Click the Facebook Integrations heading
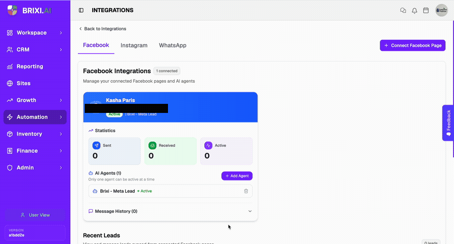The height and width of the screenshot is (244, 454). [x=117, y=71]
